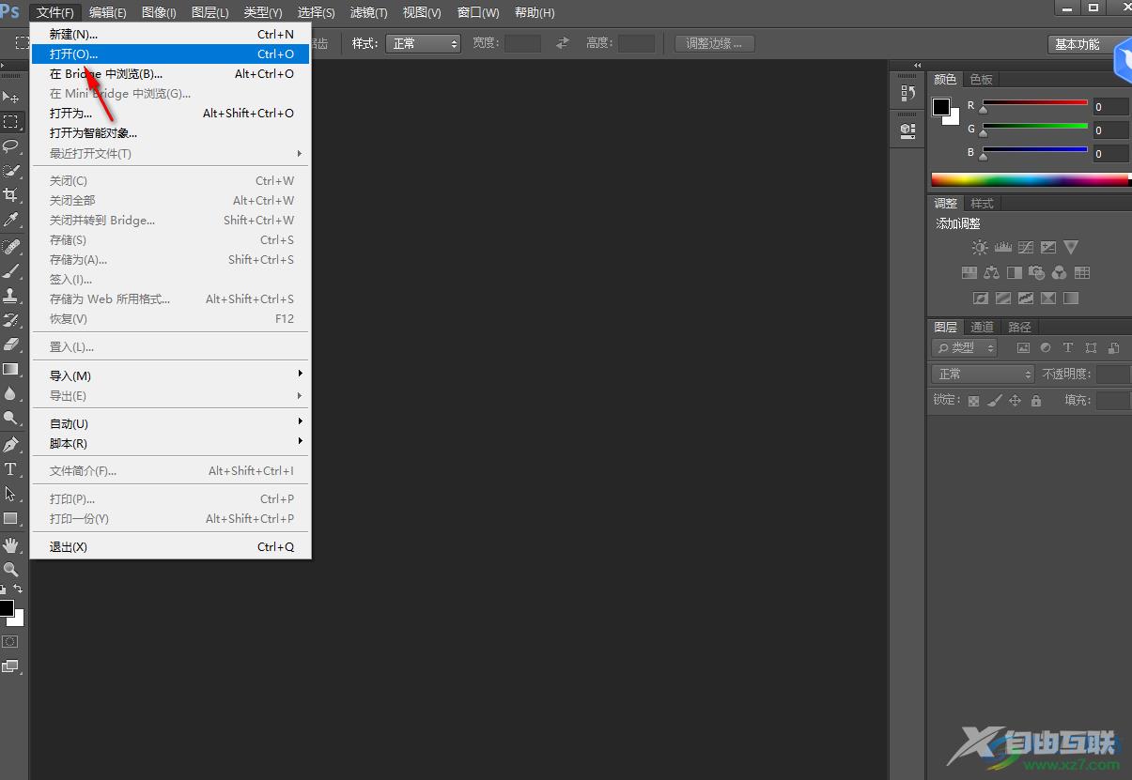This screenshot has height=780, width=1132.
Task: Add a Color Balance adjustment
Action: click(991, 273)
